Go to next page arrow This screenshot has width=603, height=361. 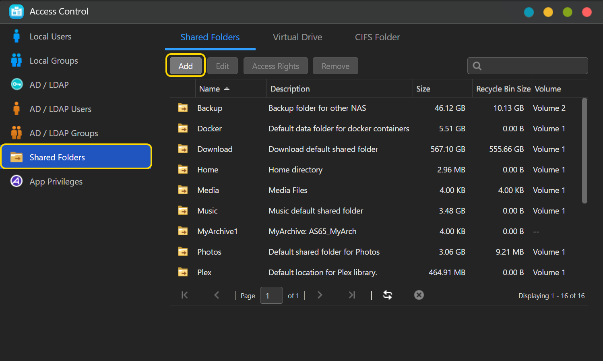(320, 295)
